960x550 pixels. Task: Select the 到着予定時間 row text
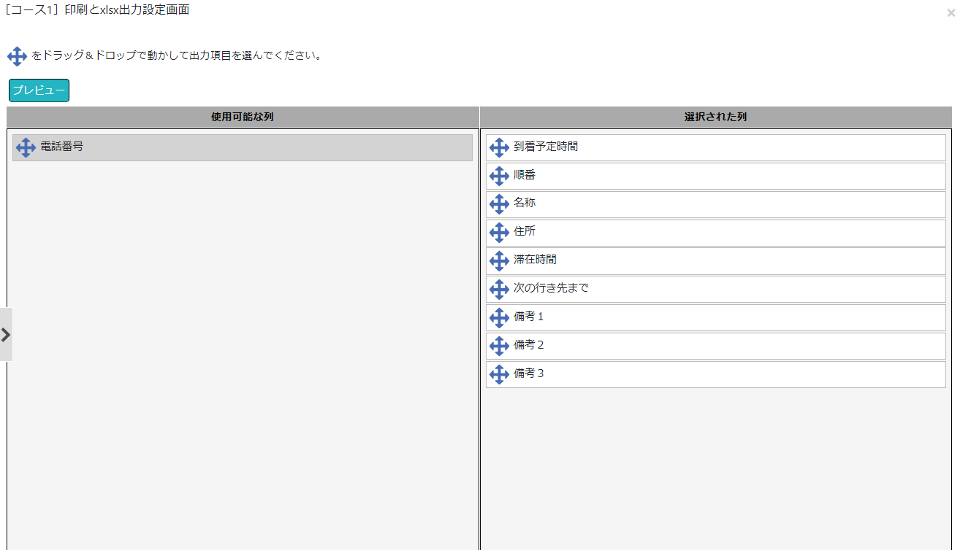click(546, 147)
